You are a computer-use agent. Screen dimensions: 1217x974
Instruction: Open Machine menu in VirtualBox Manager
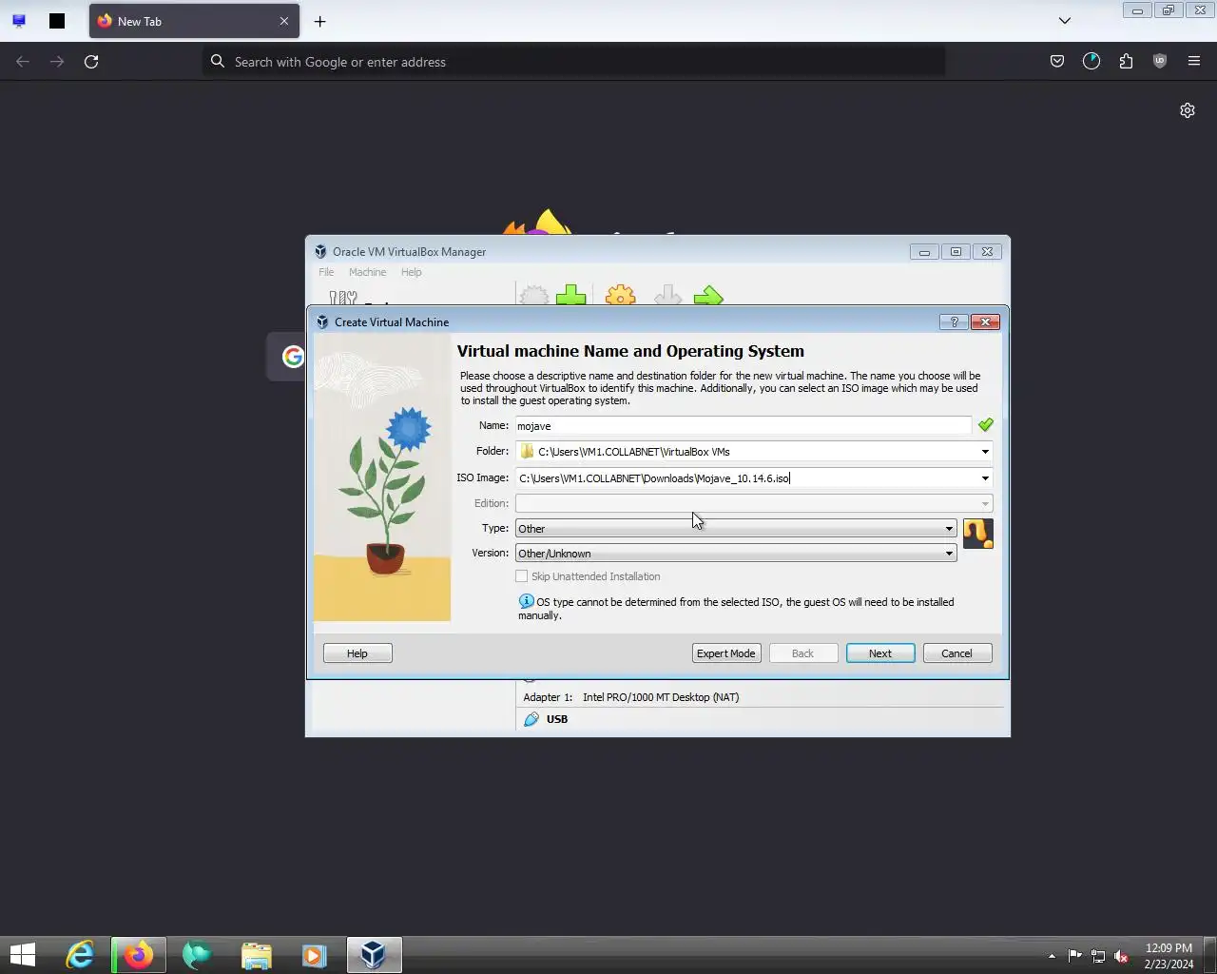367,272
